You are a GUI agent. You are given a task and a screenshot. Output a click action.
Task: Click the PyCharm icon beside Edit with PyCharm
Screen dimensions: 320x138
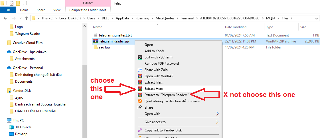140,57
